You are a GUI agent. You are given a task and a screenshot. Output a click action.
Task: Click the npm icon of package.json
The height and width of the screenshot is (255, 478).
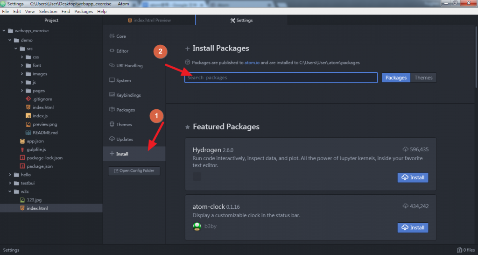(22, 166)
